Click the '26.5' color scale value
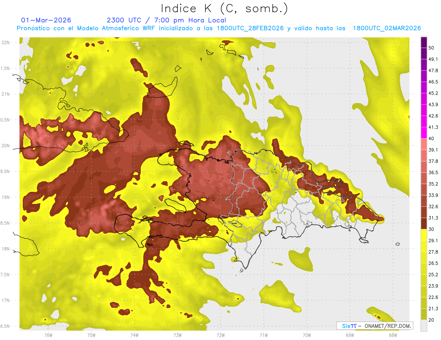Image resolution: width=441 pixels, height=340 pixels. pyautogui.click(x=433, y=263)
